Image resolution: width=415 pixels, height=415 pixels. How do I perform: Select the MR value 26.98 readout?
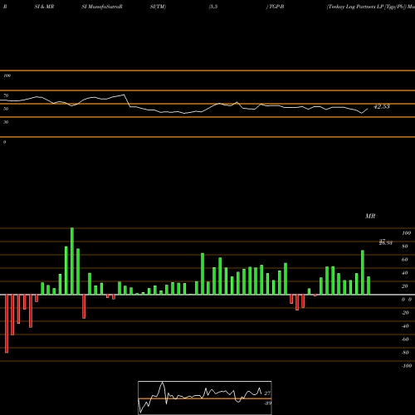[x=386, y=243]
